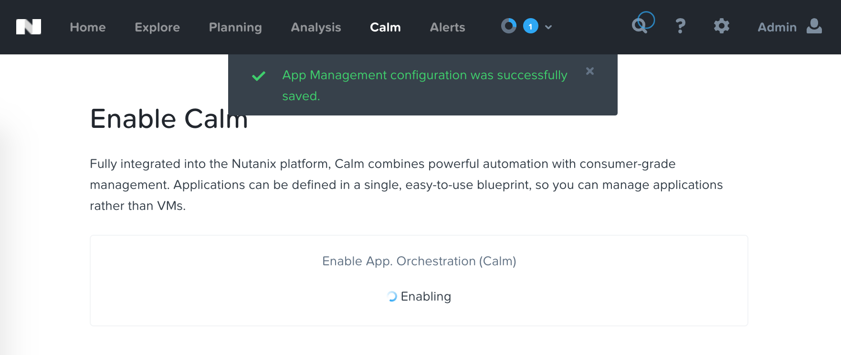Switch to the Explore tab
841x355 pixels.
click(158, 27)
